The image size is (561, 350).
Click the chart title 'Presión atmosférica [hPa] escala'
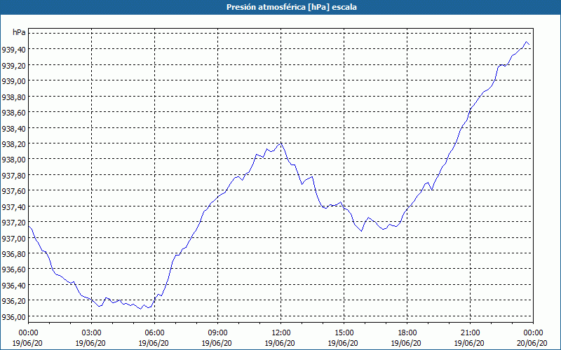point(292,7)
